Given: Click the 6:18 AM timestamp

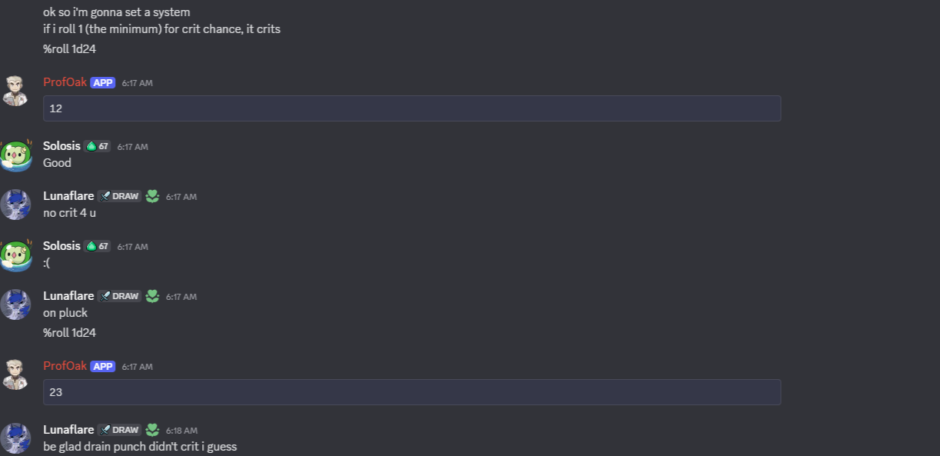Looking at the screenshot, I should [x=181, y=431].
